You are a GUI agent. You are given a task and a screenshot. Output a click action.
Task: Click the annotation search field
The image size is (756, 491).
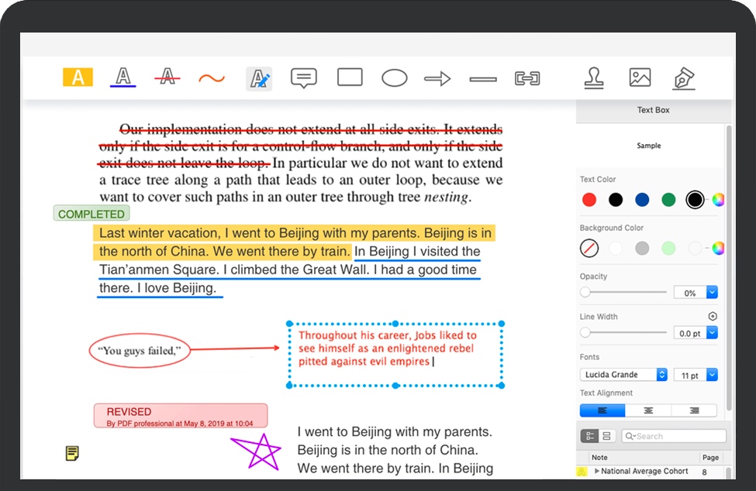[673, 435]
